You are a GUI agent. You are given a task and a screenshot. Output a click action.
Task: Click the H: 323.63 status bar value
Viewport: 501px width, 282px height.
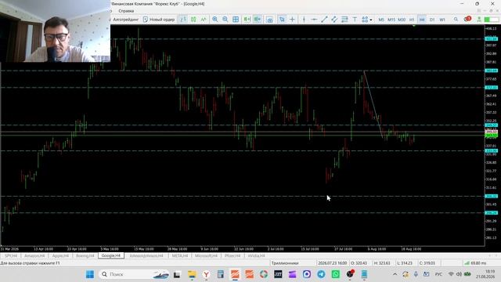(x=382, y=263)
